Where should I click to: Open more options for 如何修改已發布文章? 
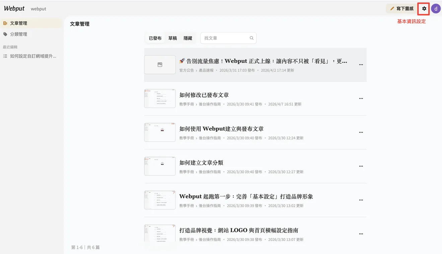pyautogui.click(x=361, y=99)
